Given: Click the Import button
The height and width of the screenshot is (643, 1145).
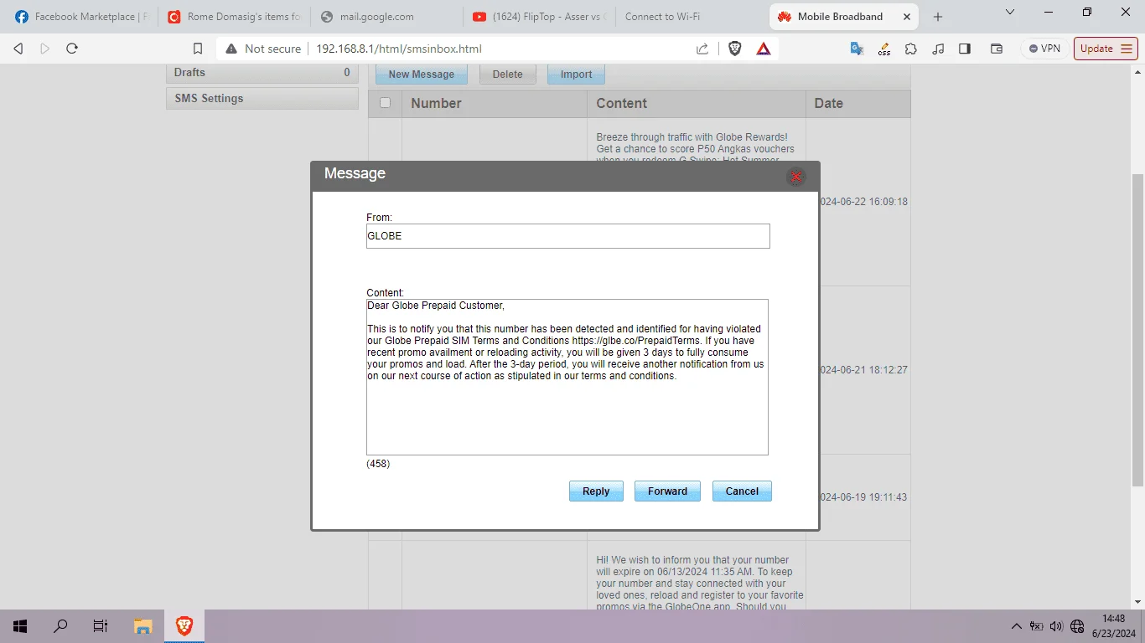Looking at the screenshot, I should [576, 75].
